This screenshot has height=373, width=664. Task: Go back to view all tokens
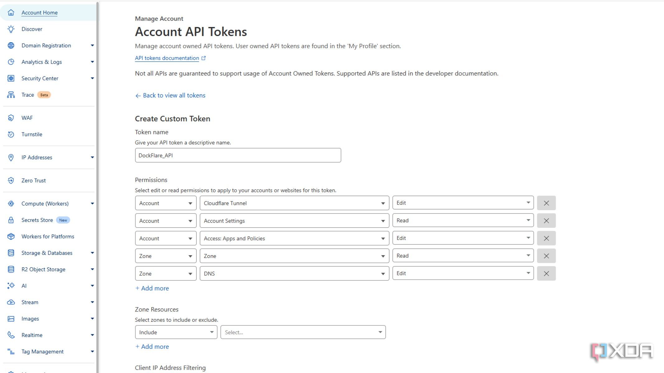(170, 95)
